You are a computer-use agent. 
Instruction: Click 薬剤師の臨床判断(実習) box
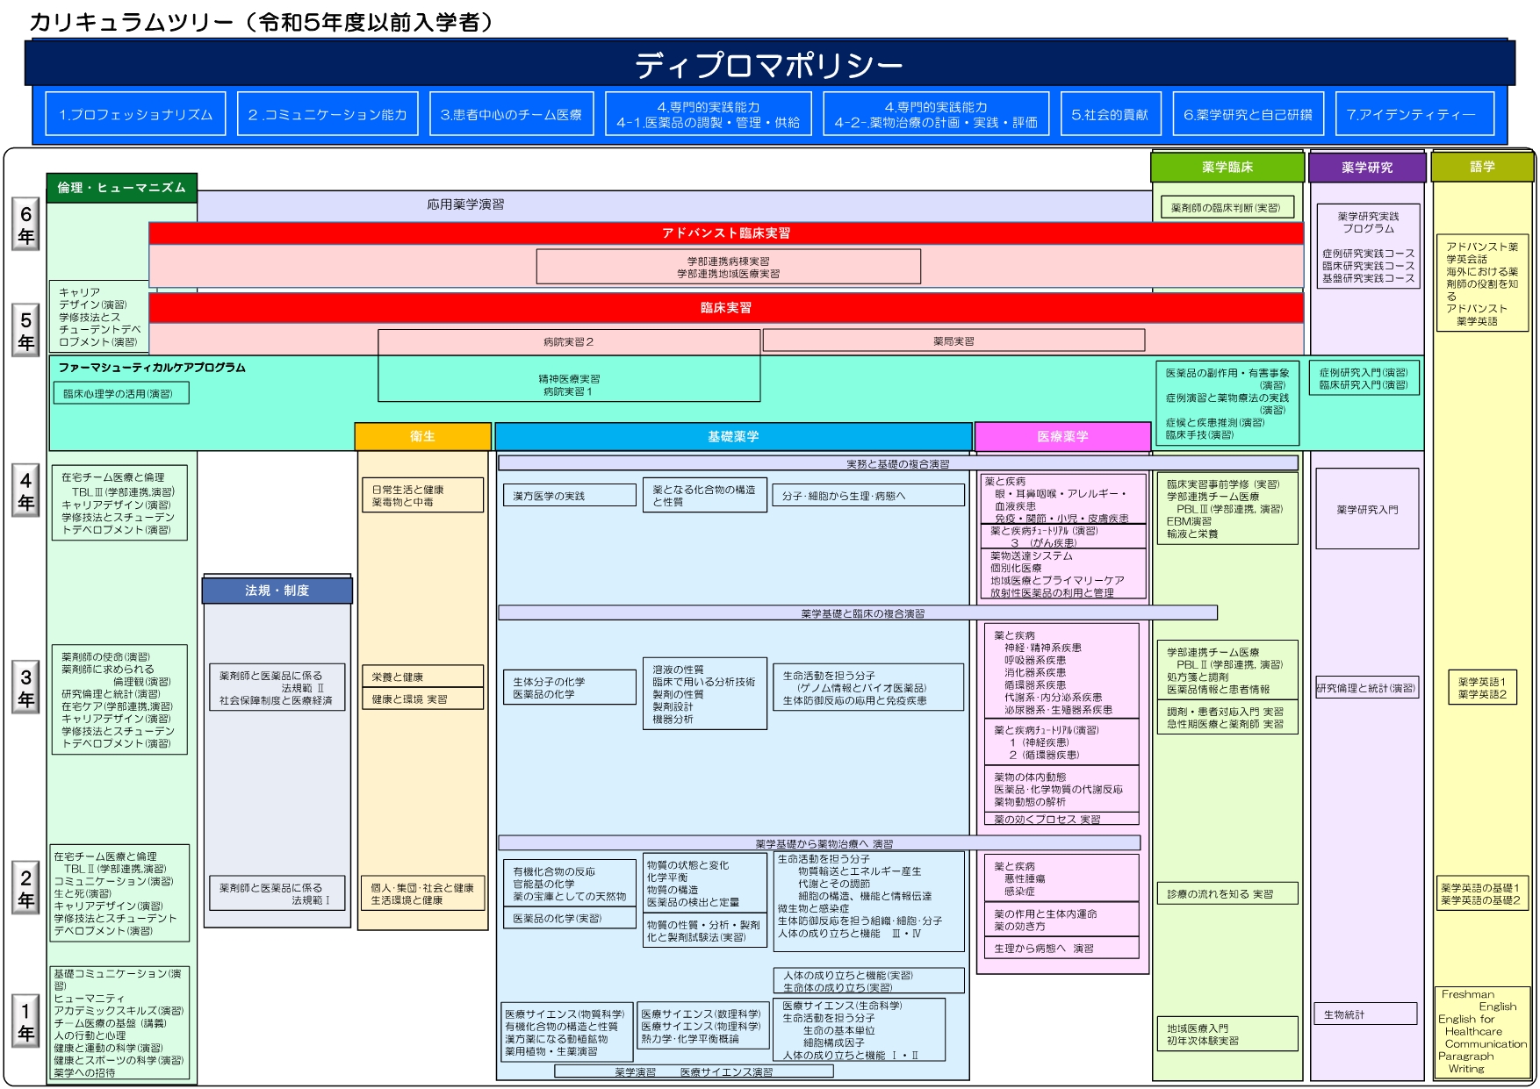click(x=1227, y=207)
